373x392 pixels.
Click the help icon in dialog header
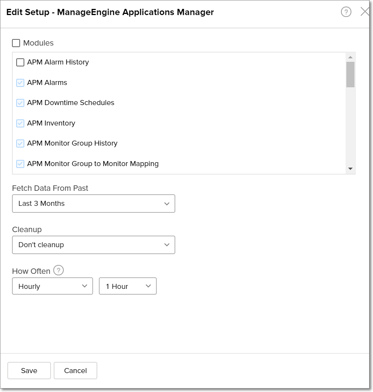point(346,12)
